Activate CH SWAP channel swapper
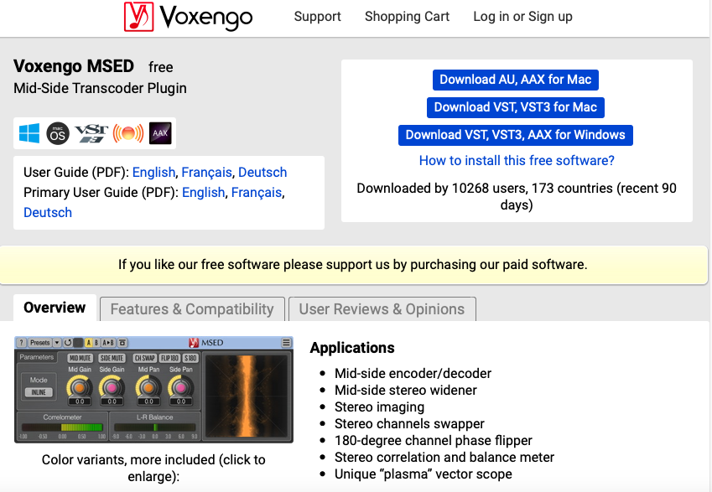Image resolution: width=712 pixels, height=492 pixels. click(146, 357)
